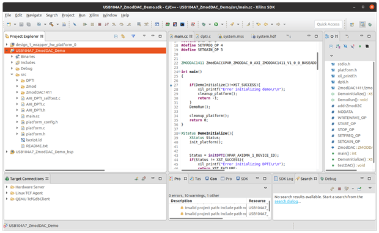
Task: Open the Project menu
Action: point(68,15)
